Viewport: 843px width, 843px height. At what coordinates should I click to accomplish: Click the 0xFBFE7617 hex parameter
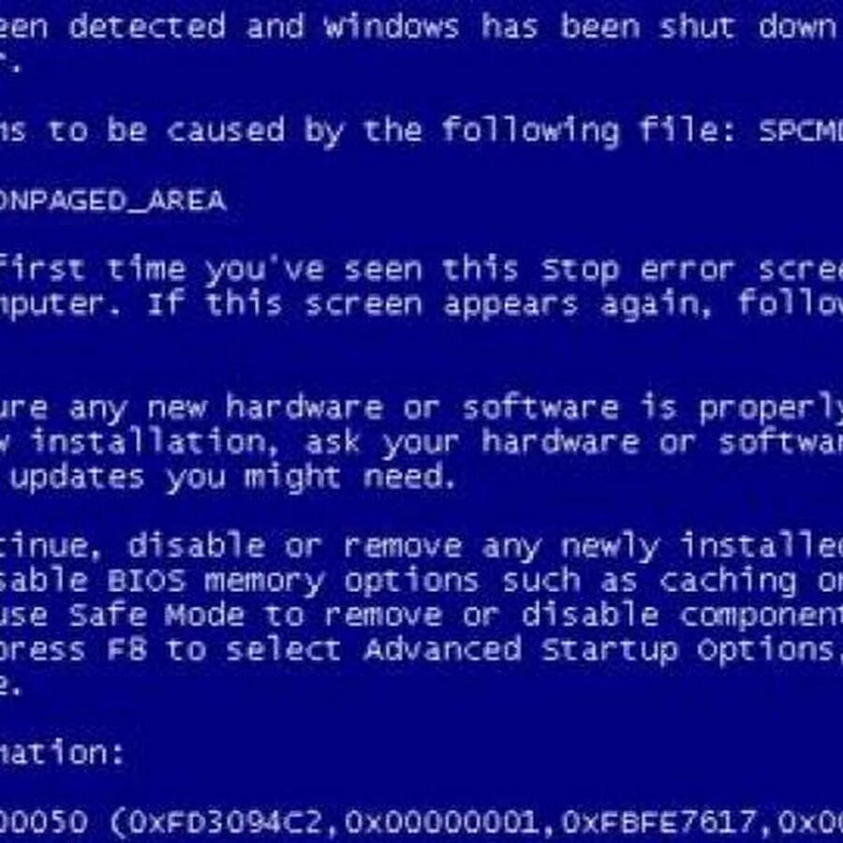658,821
